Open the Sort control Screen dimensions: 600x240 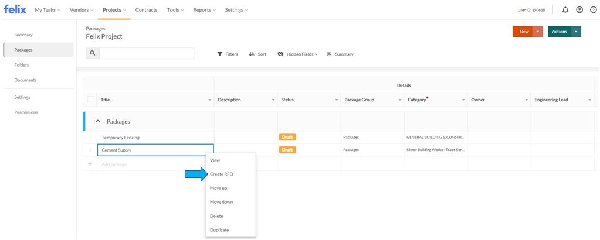(x=257, y=54)
